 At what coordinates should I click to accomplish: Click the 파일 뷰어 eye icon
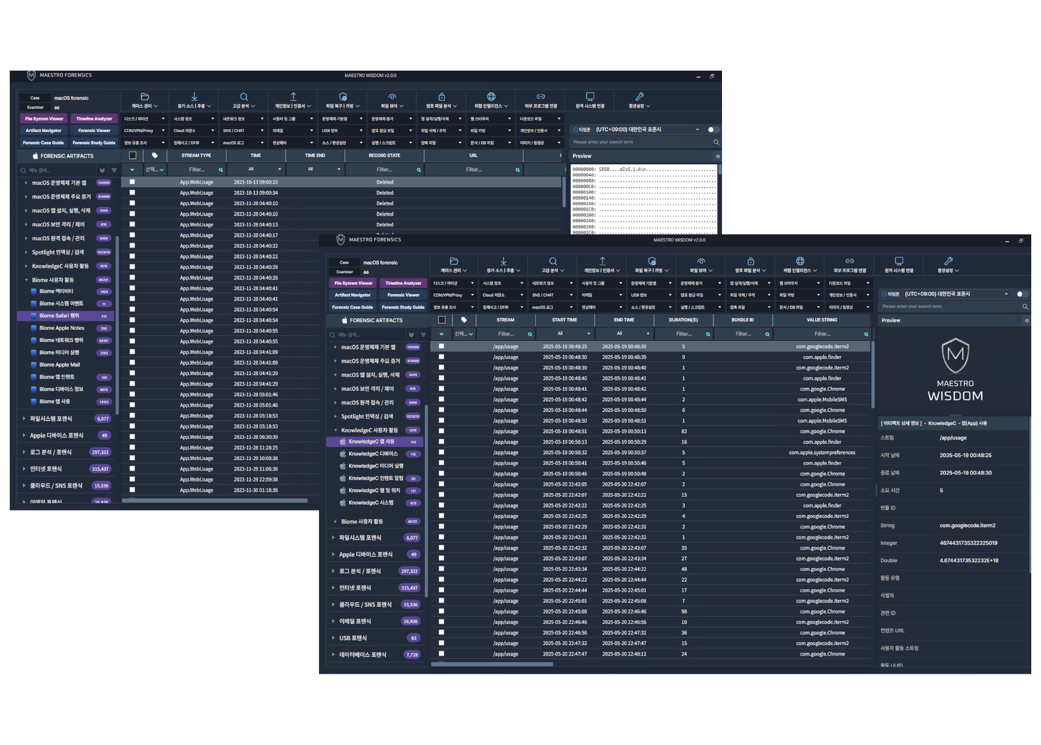click(701, 261)
